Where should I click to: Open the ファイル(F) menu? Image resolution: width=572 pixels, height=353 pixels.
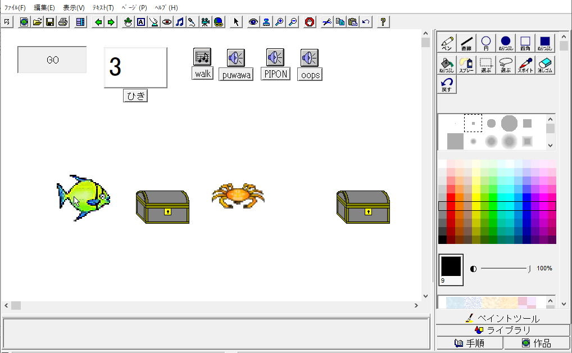(15, 8)
